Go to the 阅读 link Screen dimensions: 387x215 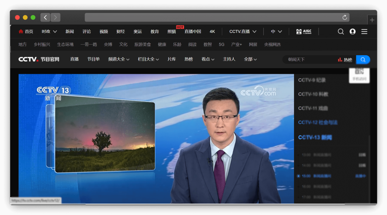click(x=192, y=45)
